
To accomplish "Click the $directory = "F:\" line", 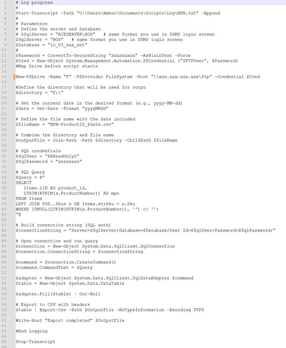I will coord(39,92).
